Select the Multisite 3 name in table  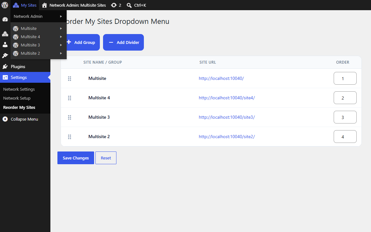tap(99, 117)
